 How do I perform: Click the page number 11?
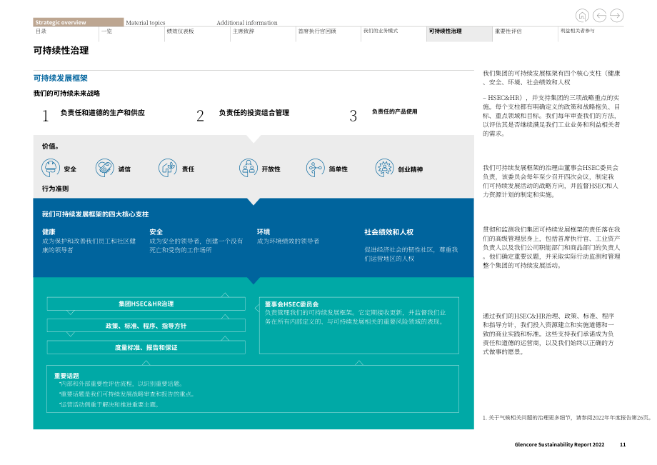coord(623,444)
